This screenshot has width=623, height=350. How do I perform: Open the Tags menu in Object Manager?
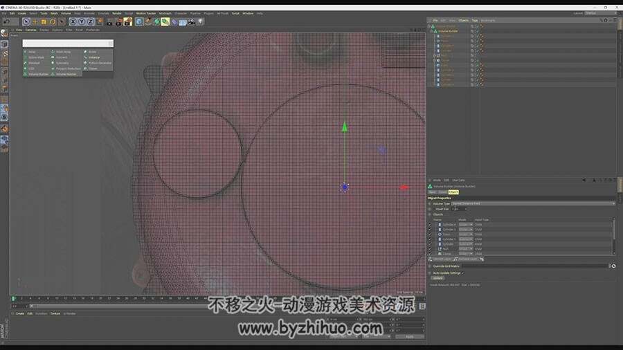pyautogui.click(x=474, y=20)
